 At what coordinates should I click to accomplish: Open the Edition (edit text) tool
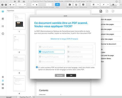tap(76, 5)
